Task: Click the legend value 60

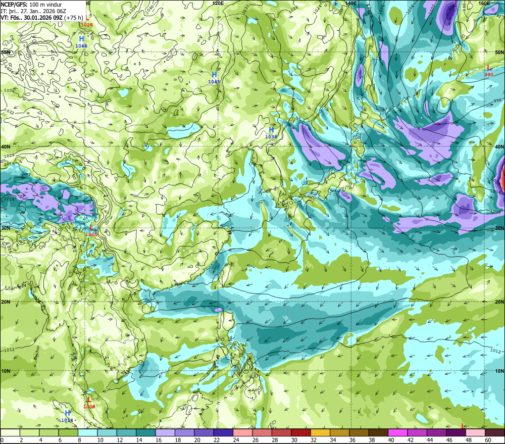Action: (488, 440)
